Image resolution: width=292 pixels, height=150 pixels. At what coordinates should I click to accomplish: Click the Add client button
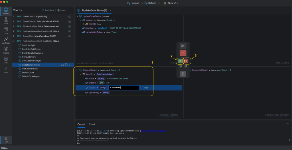tap(48, 10)
